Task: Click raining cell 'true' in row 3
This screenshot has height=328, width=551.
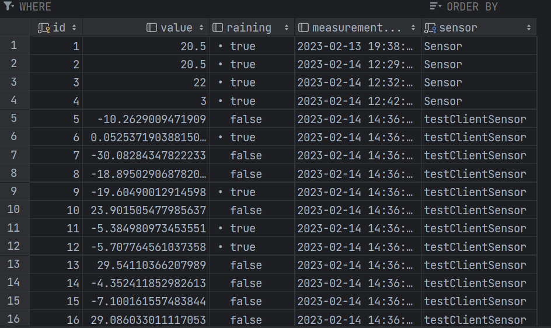Action: pos(252,82)
